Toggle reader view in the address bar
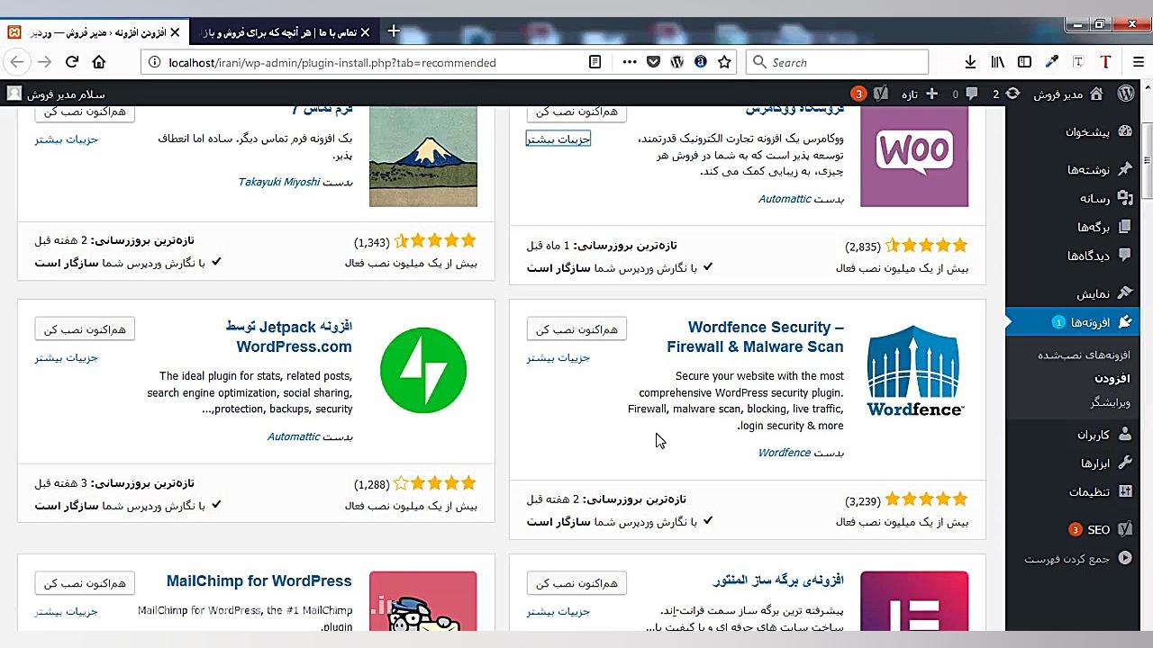Viewport: 1153px width, 648px height. tap(594, 62)
